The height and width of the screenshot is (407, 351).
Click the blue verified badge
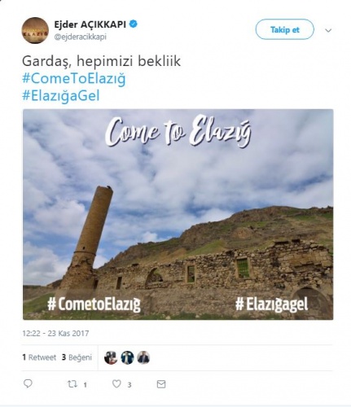point(133,24)
